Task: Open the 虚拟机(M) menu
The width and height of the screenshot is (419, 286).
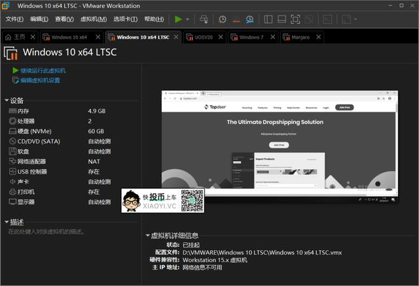Action: click(94, 19)
